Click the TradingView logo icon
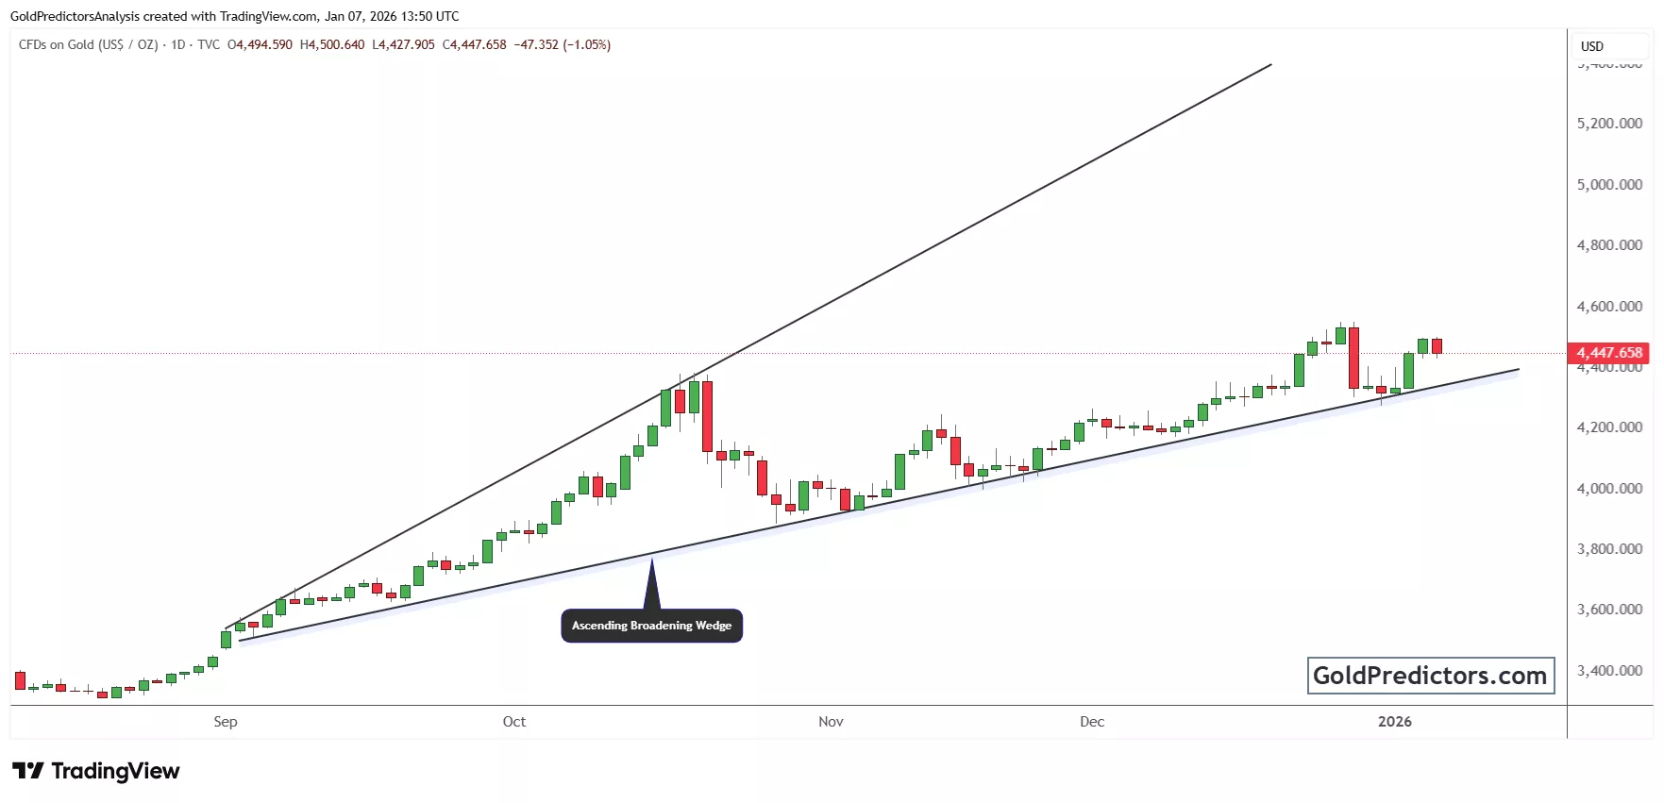Viewport: 1664px width, 803px height. [x=28, y=771]
